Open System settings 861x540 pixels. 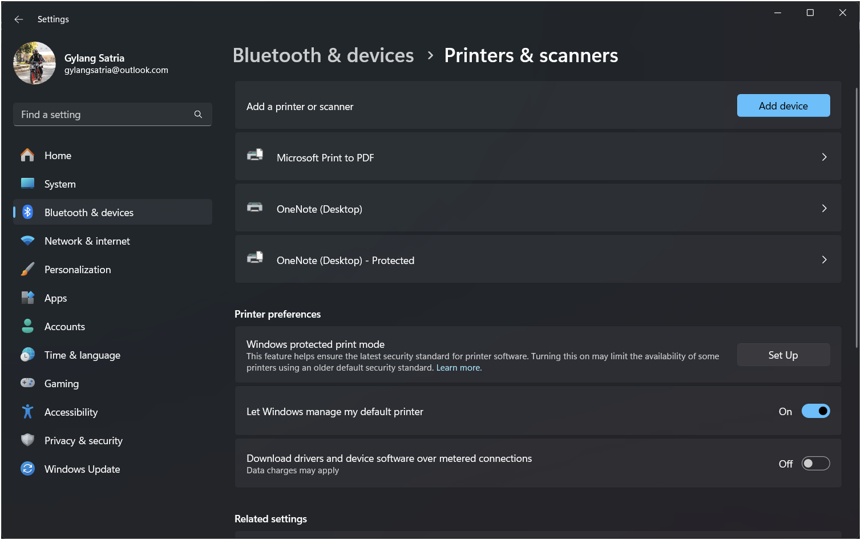pyautogui.click(x=112, y=184)
